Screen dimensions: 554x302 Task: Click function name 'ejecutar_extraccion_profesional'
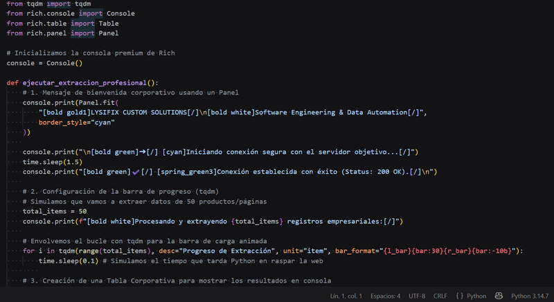84,82
